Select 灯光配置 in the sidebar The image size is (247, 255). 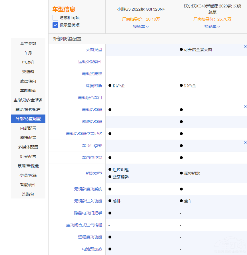point(28,156)
